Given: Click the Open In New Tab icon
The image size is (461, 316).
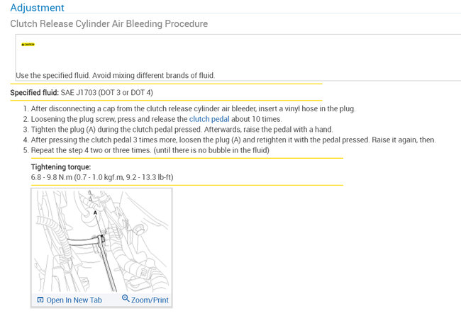Looking at the screenshot, I should pyautogui.click(x=40, y=300).
